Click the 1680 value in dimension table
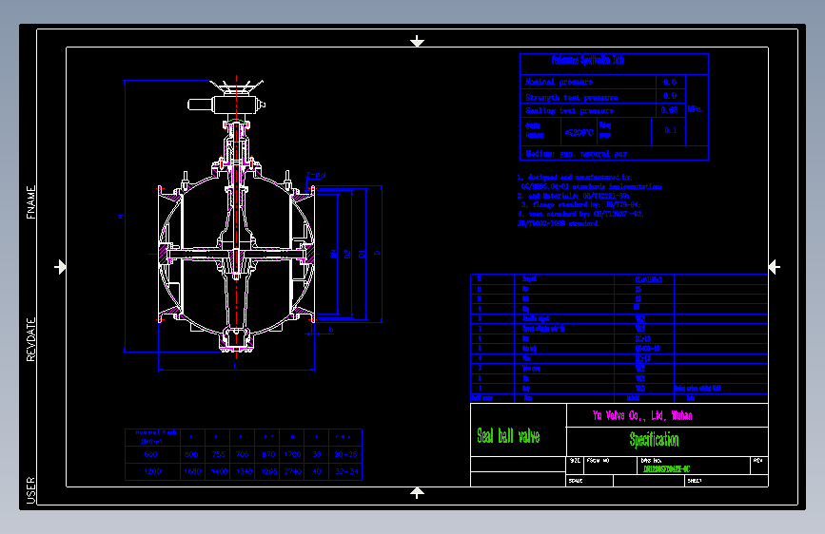The image size is (825, 534). [x=192, y=471]
